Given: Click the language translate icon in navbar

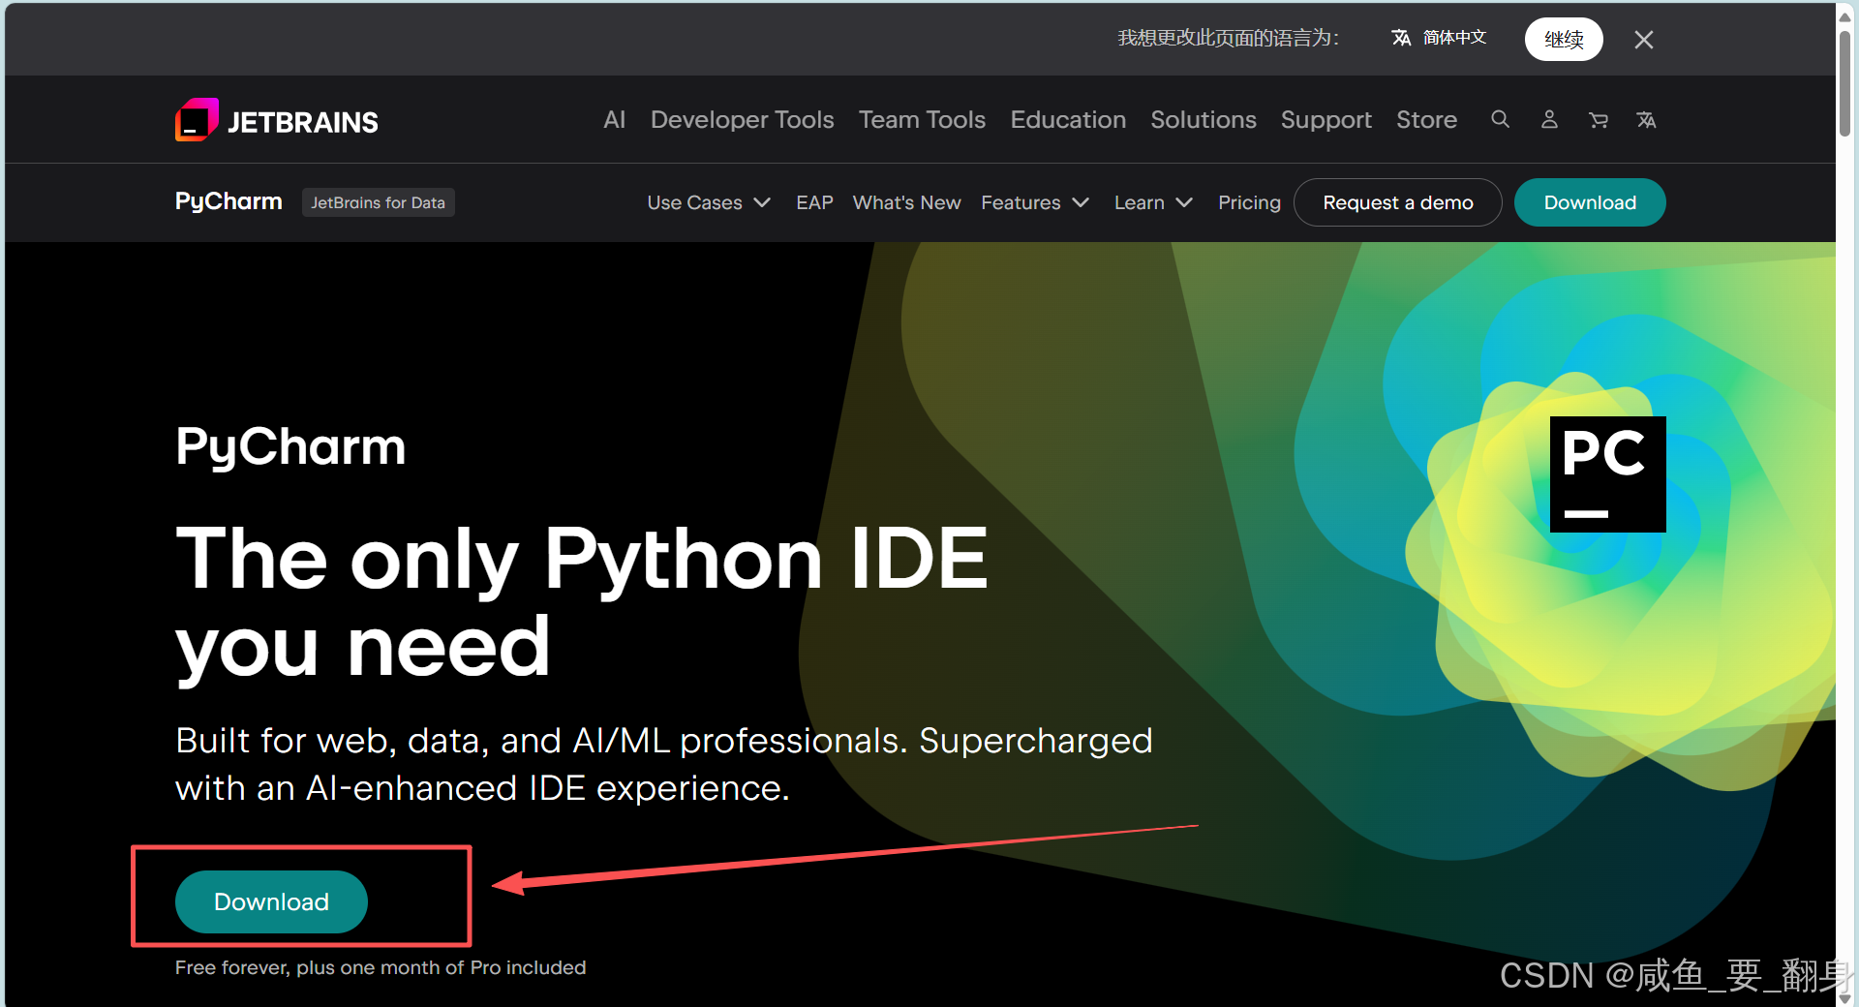Looking at the screenshot, I should point(1646,120).
